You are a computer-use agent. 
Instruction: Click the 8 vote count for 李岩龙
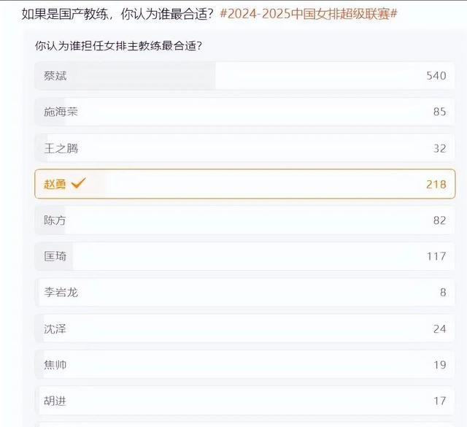442,293
